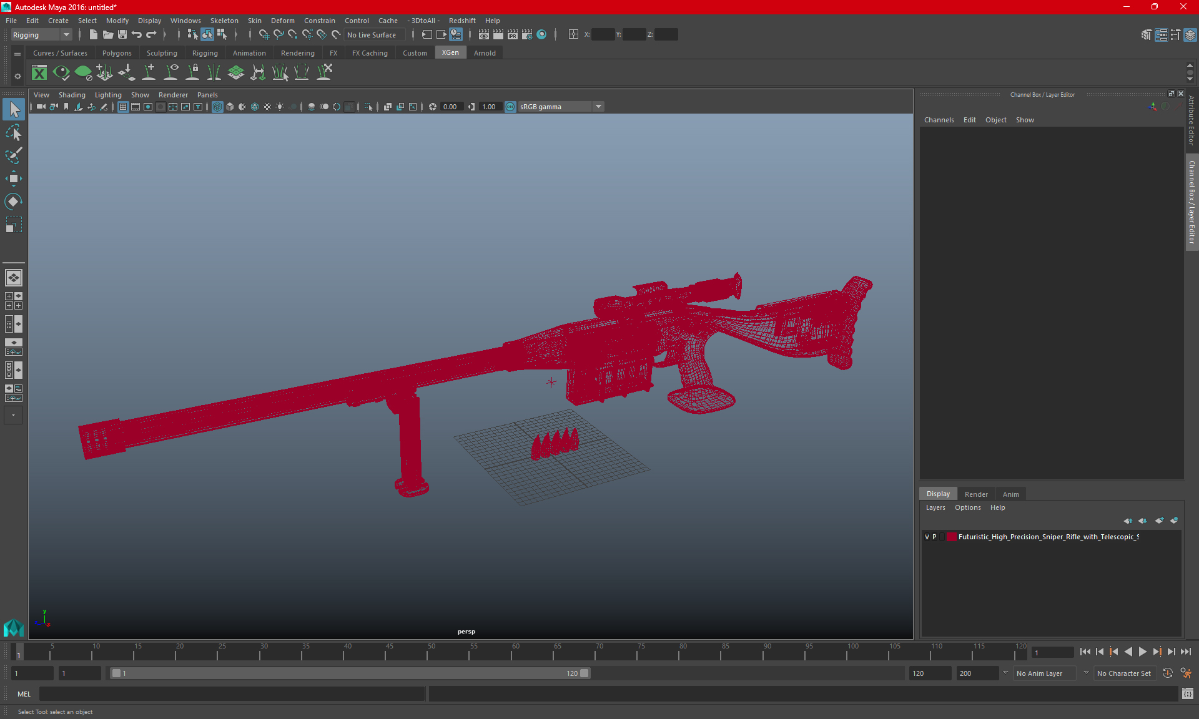The width and height of the screenshot is (1199, 719).
Task: Activate the Select tool arrow
Action: (x=14, y=109)
